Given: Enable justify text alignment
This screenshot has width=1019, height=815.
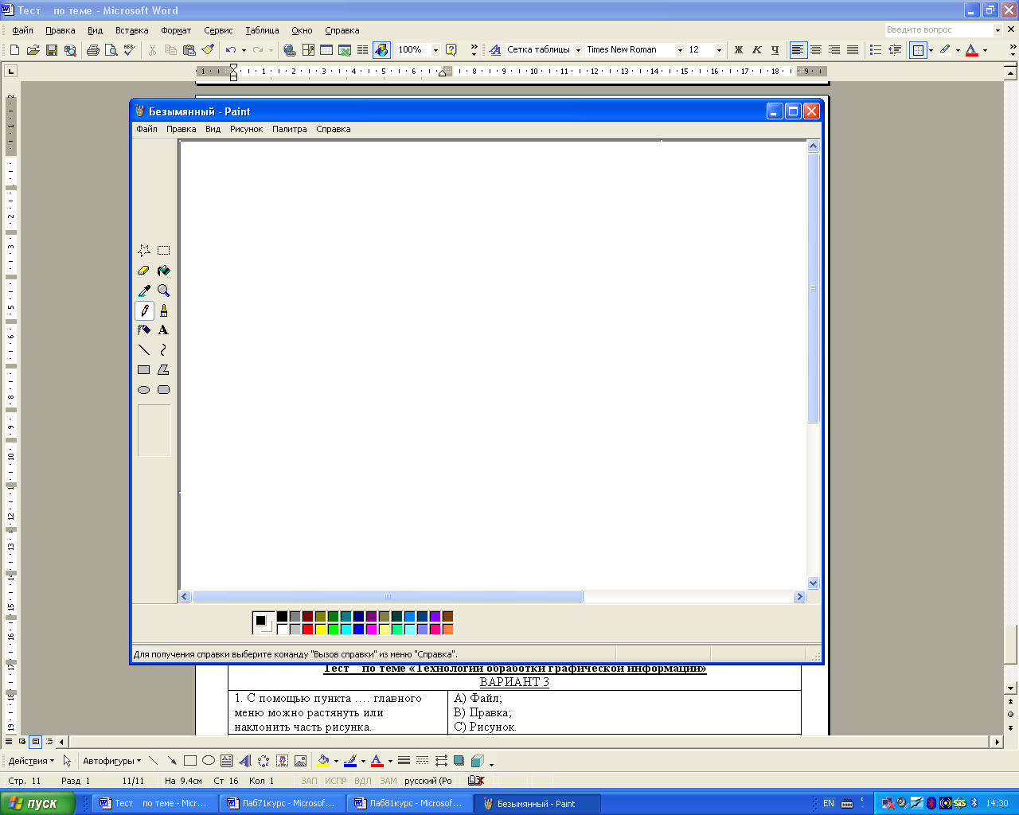Looking at the screenshot, I should (853, 50).
